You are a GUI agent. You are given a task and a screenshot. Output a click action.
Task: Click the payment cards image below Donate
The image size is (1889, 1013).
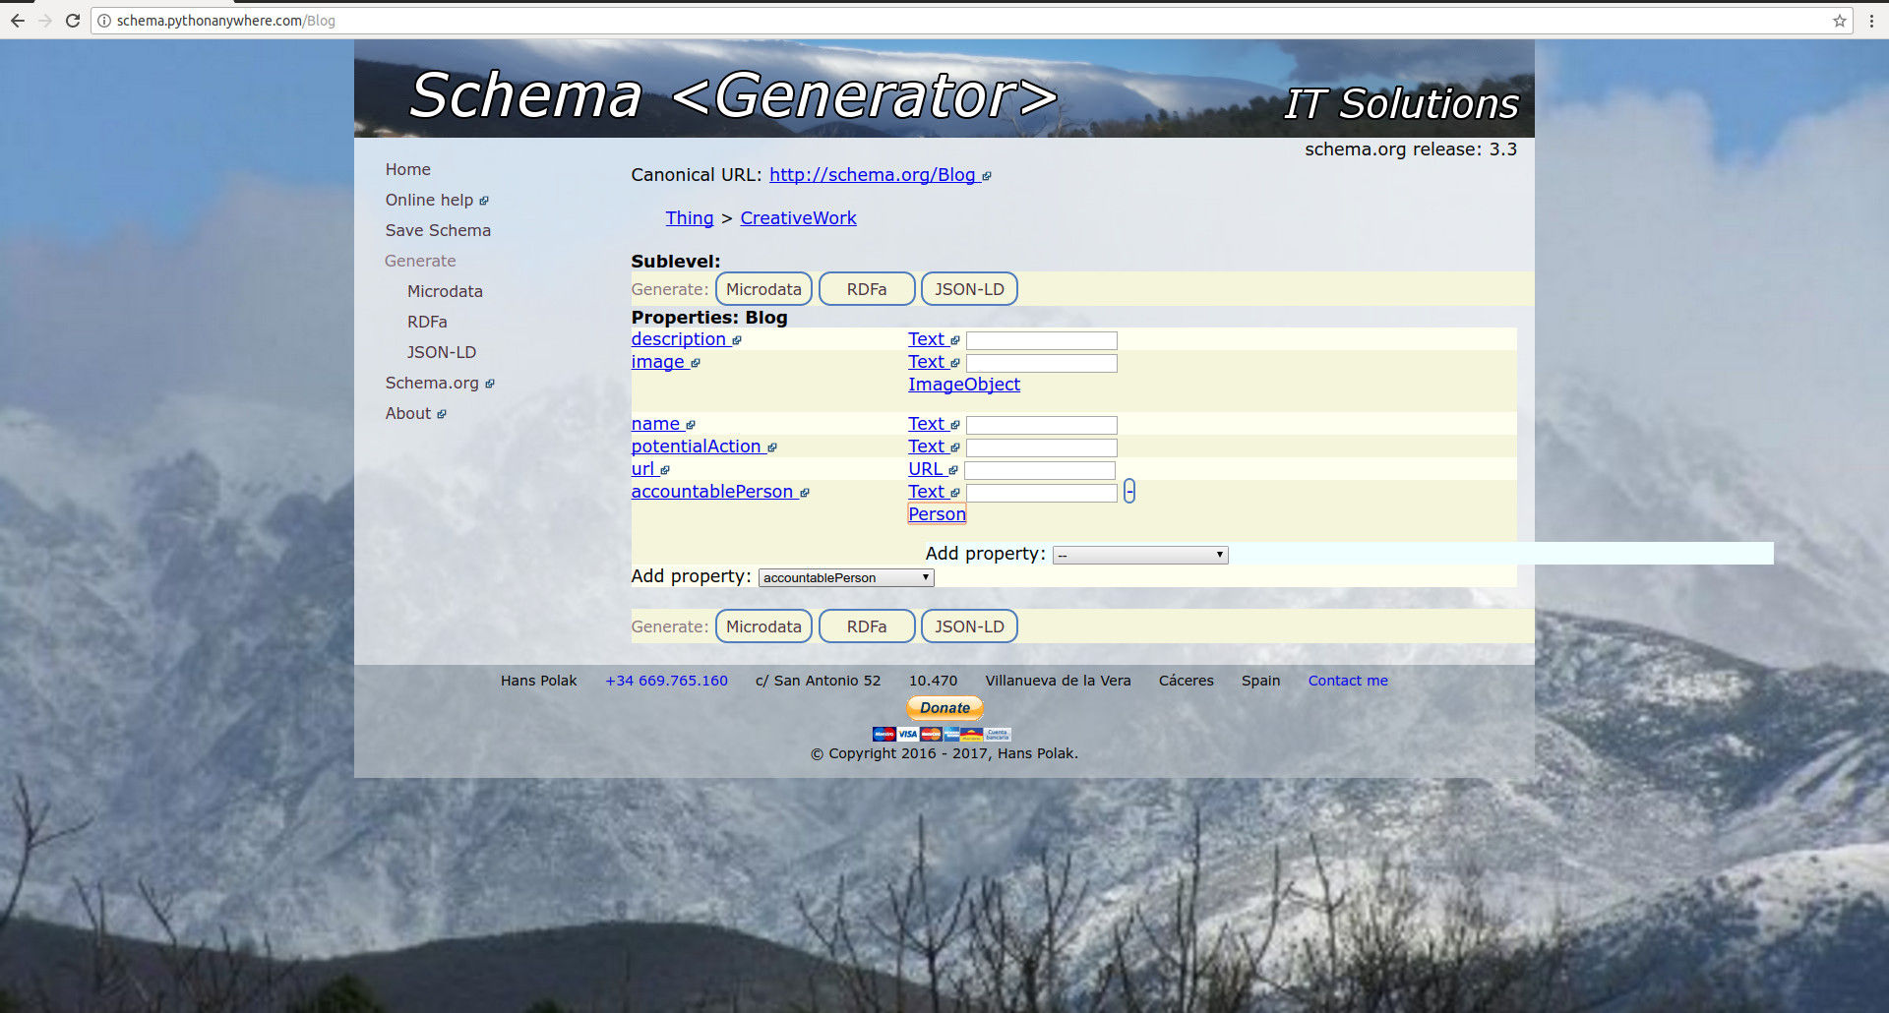point(942,734)
